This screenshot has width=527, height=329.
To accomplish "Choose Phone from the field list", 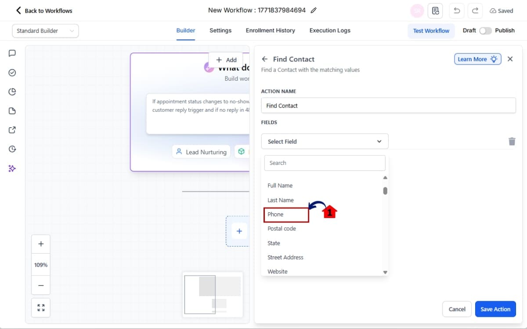I will (276, 215).
